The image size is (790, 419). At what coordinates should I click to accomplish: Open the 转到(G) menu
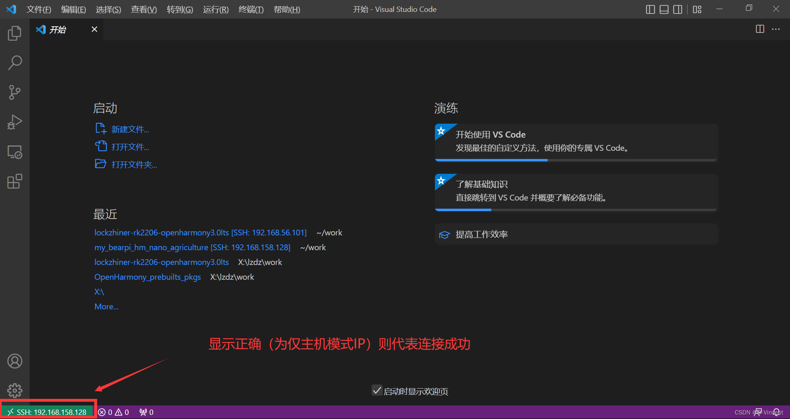(180, 9)
